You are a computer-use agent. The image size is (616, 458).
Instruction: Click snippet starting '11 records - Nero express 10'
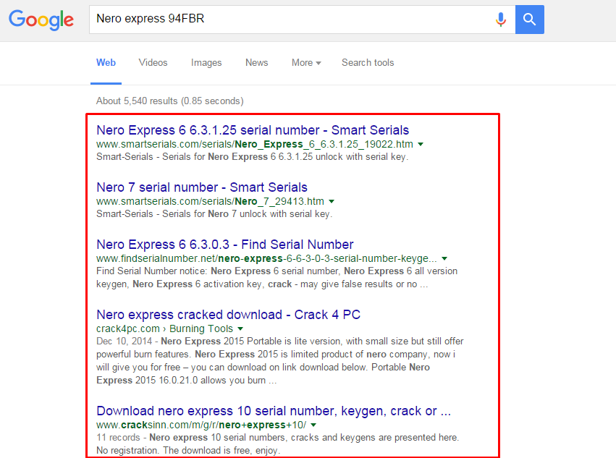(x=278, y=444)
